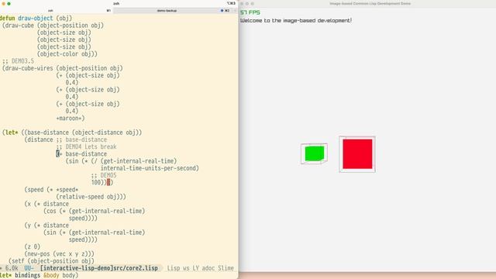
Task: Click the 'Lisp' major mode indicator
Action: click(174, 268)
